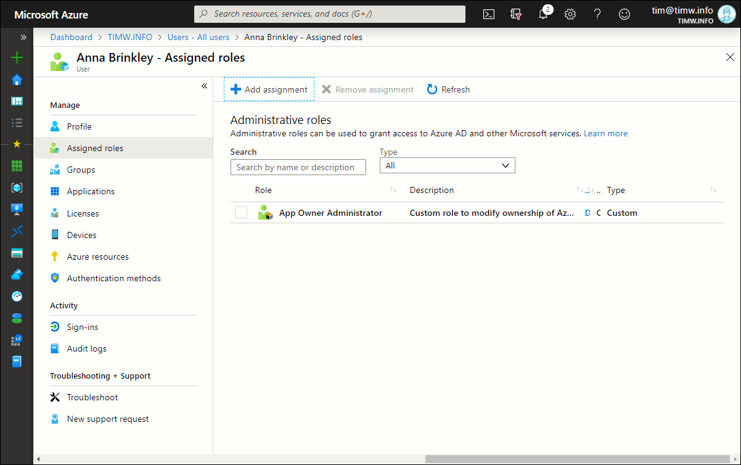Click the Refresh button
Viewport: 741px width, 465px height.
[x=448, y=89]
